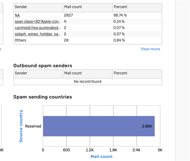The width and height of the screenshot is (190, 161).
Task: Open the NA sender link
Action: 17,15
